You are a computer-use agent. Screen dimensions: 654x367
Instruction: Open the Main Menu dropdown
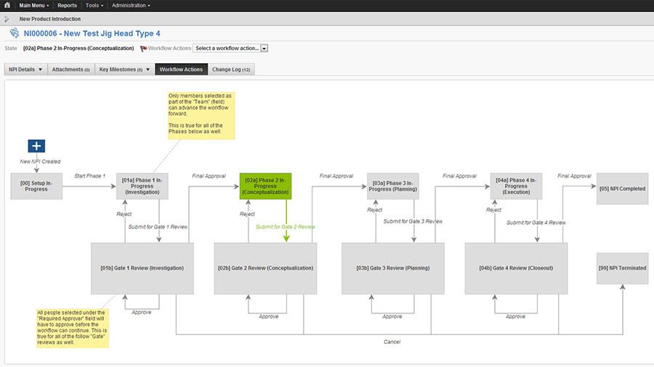pos(33,5)
